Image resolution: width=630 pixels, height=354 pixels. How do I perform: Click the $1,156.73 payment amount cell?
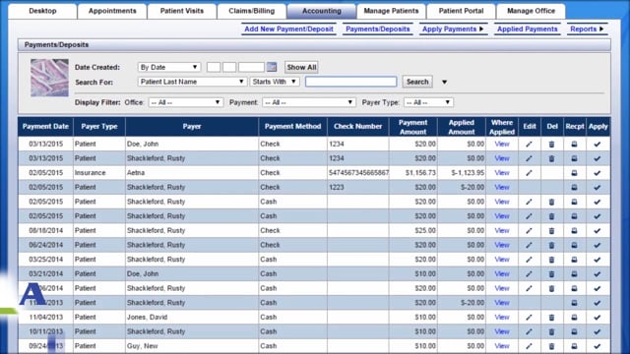coord(413,173)
